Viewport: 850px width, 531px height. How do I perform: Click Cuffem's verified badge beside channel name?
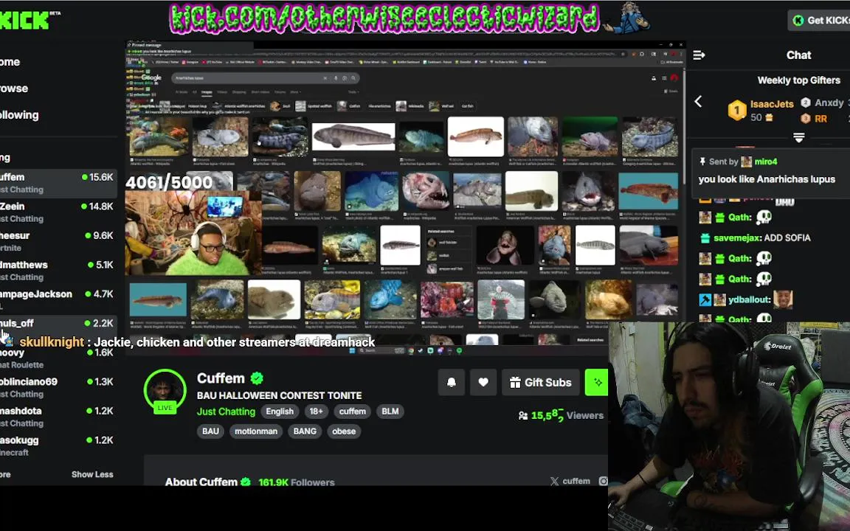pyautogui.click(x=257, y=378)
